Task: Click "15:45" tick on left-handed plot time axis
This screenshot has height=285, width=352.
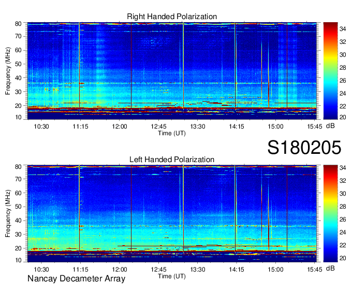Action: point(315,270)
